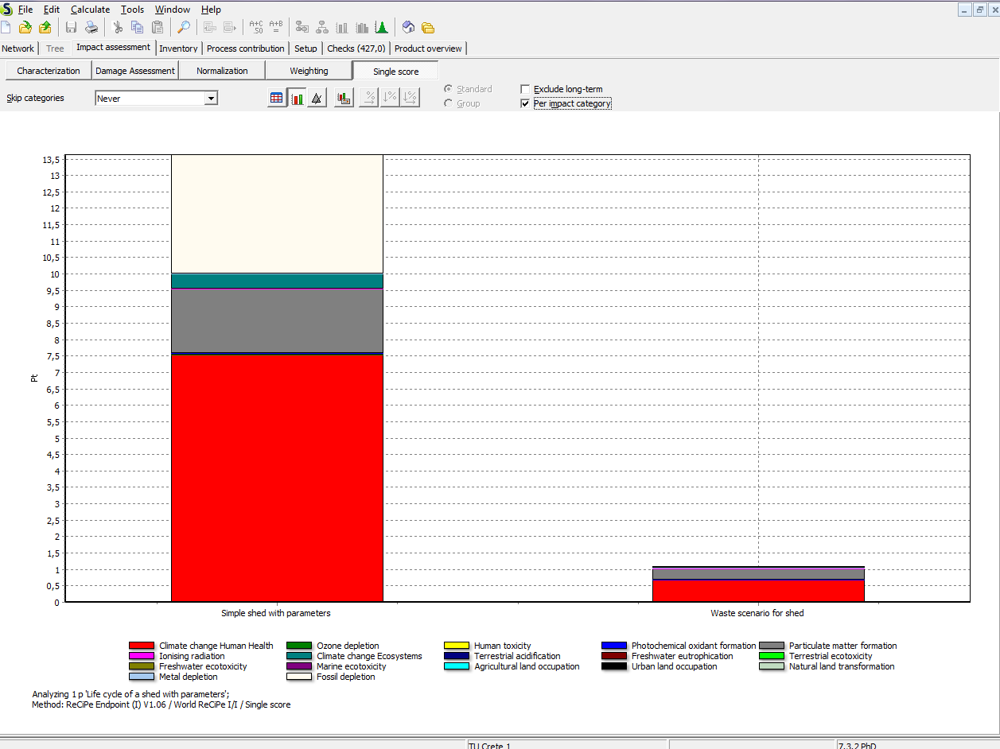Click the Cut scissors icon
The height and width of the screenshot is (749, 1000).
pos(118,28)
